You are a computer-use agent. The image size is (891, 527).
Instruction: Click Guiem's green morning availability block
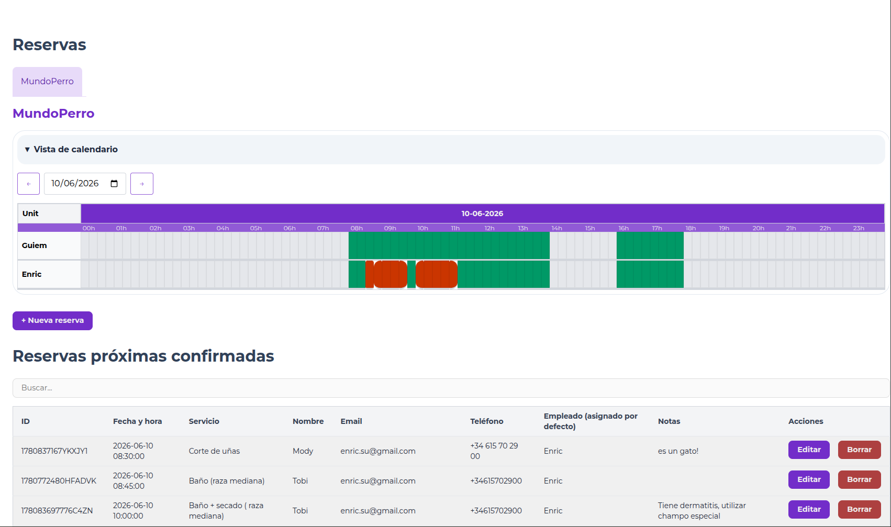coord(449,245)
